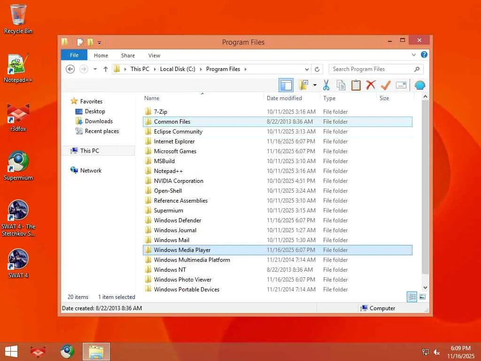Screen dimensions: 481x361
Task: Switch to Large icons view button
Action: point(422,297)
